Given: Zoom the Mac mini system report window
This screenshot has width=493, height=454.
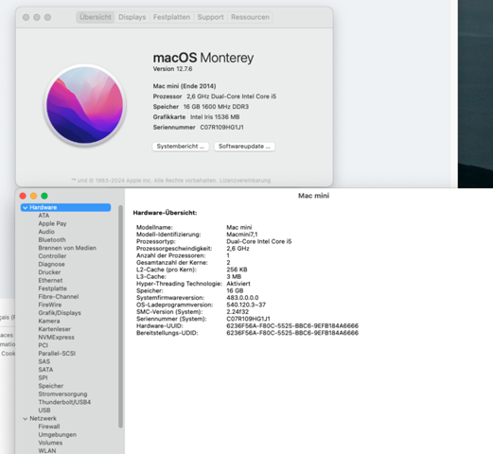Looking at the screenshot, I should point(44,196).
